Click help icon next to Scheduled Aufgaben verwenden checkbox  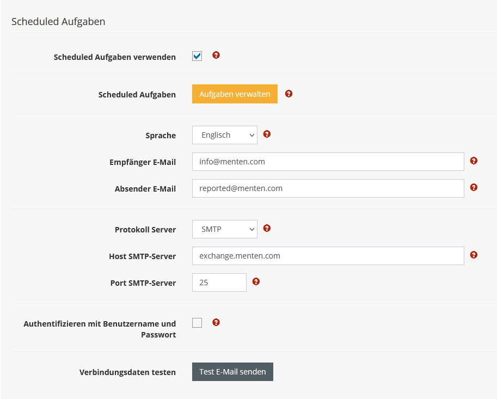216,55
